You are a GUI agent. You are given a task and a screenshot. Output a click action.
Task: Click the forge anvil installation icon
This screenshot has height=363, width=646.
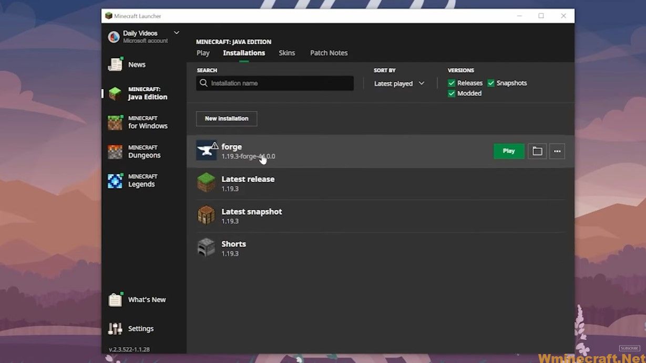point(206,151)
